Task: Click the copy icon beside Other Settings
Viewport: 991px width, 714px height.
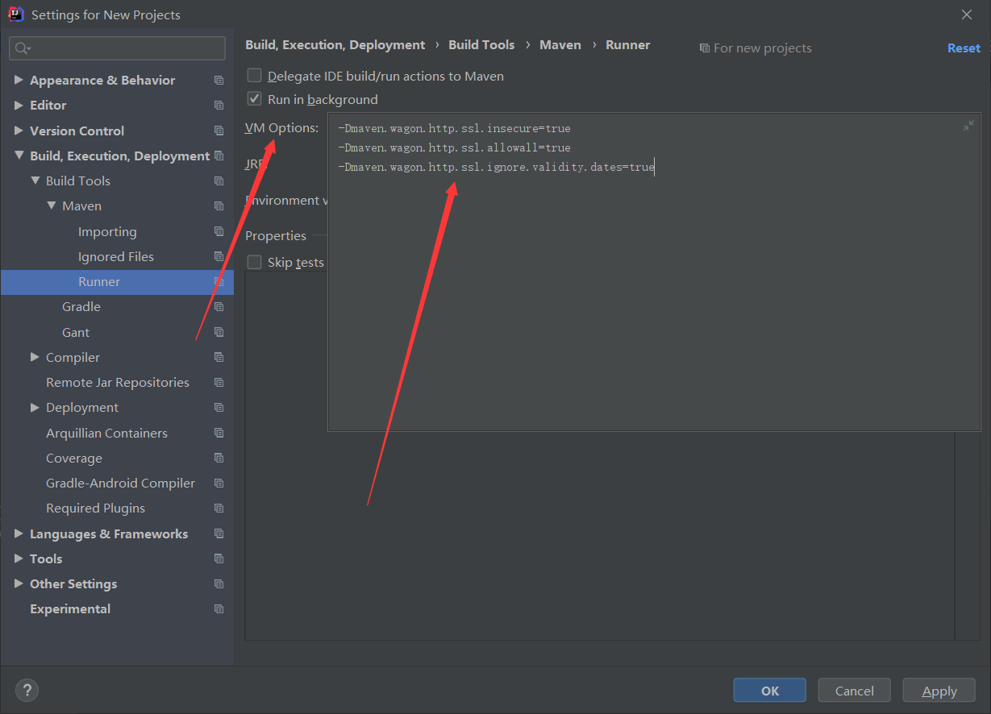Action: (219, 583)
